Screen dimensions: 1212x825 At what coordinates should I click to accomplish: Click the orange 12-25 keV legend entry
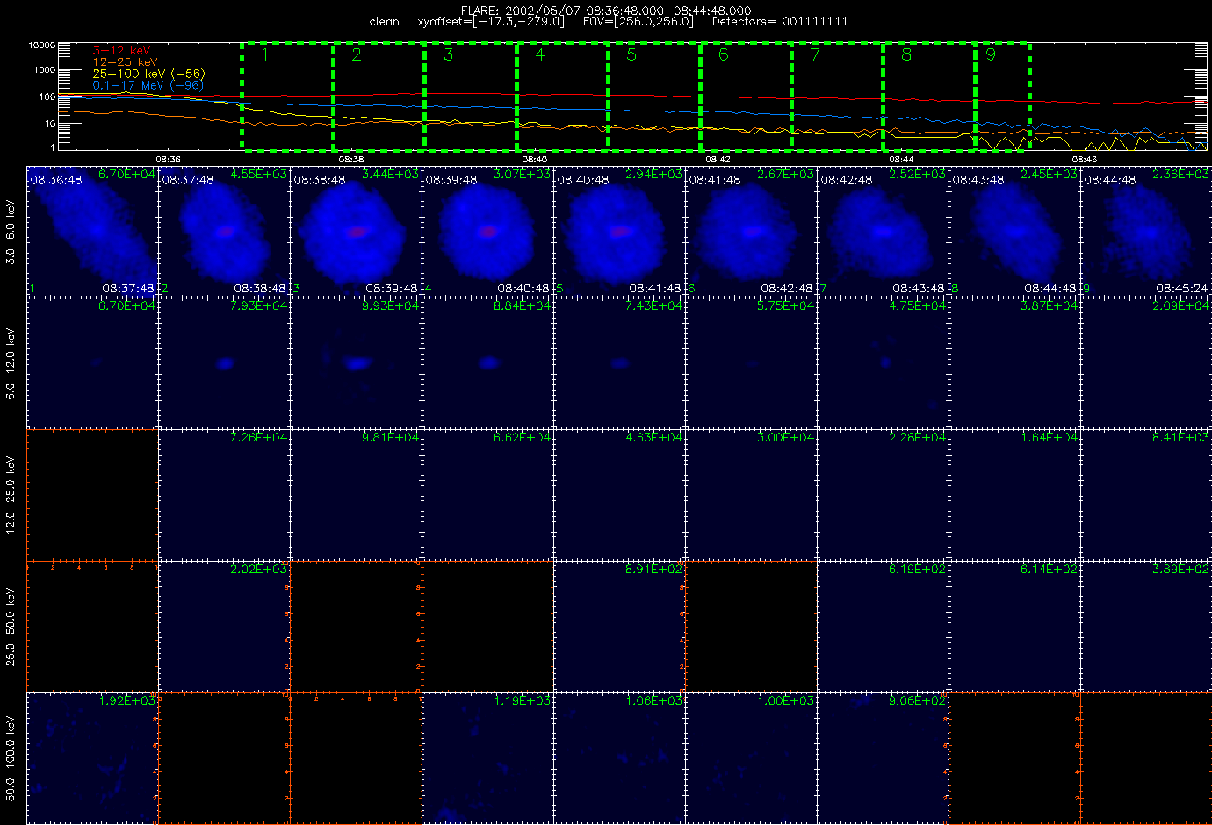(126, 62)
